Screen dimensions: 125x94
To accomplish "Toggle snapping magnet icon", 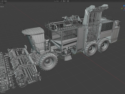I will click(x=64, y=1).
